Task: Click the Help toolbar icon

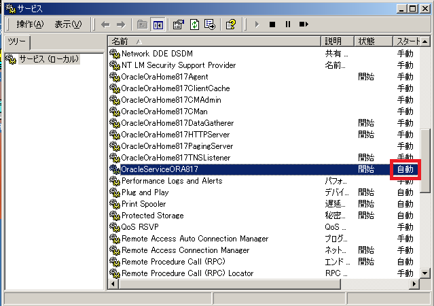Action: [x=231, y=24]
